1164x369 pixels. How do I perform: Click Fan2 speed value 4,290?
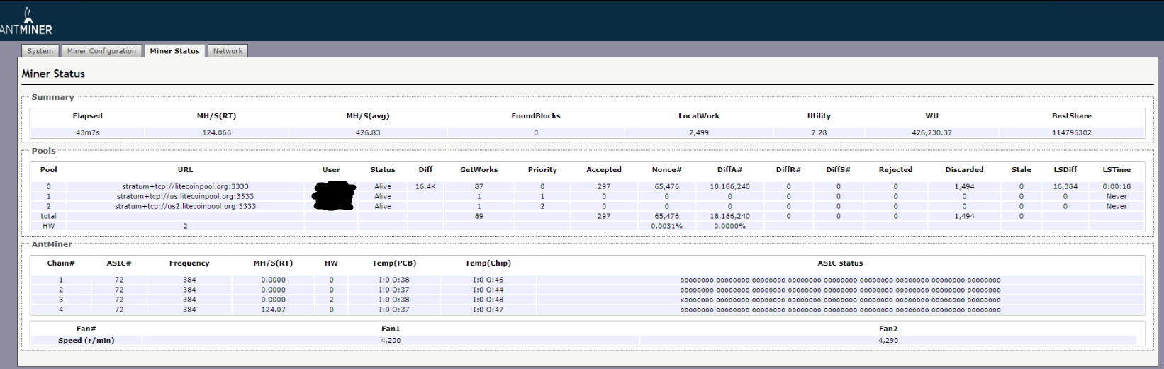click(x=888, y=341)
